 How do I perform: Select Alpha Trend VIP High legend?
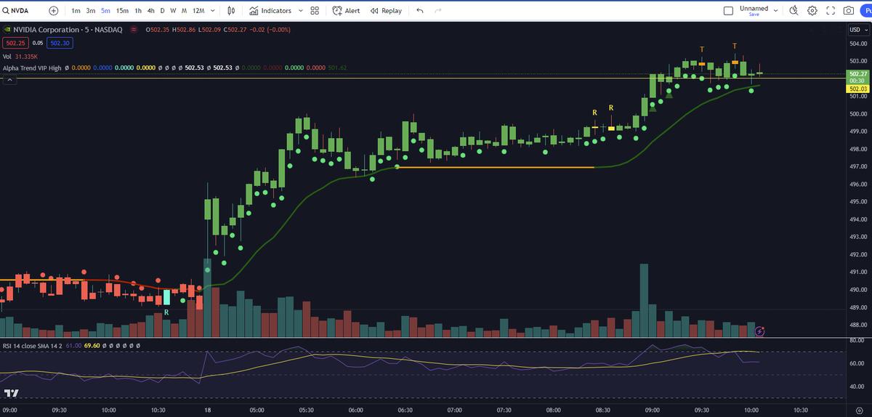[32, 68]
